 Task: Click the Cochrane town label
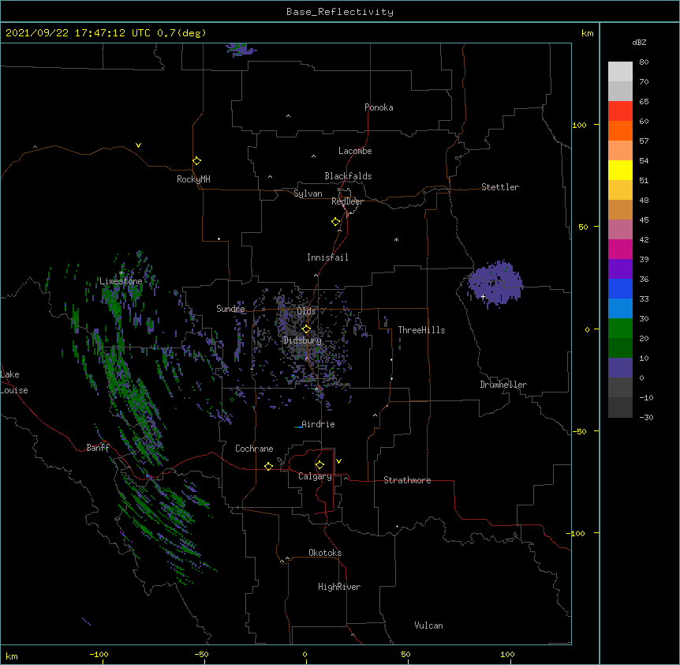[x=254, y=449]
